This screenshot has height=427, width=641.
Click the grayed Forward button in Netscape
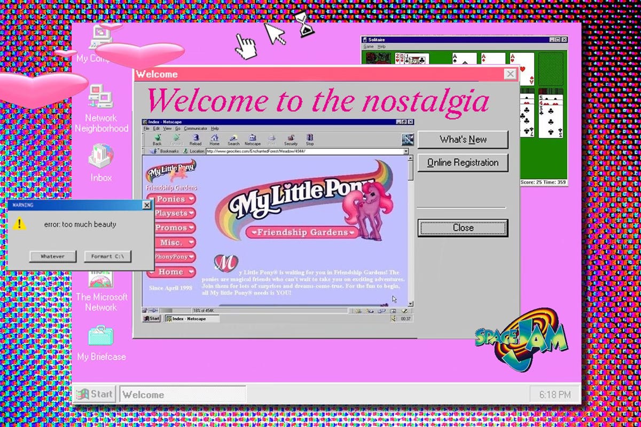coord(176,140)
